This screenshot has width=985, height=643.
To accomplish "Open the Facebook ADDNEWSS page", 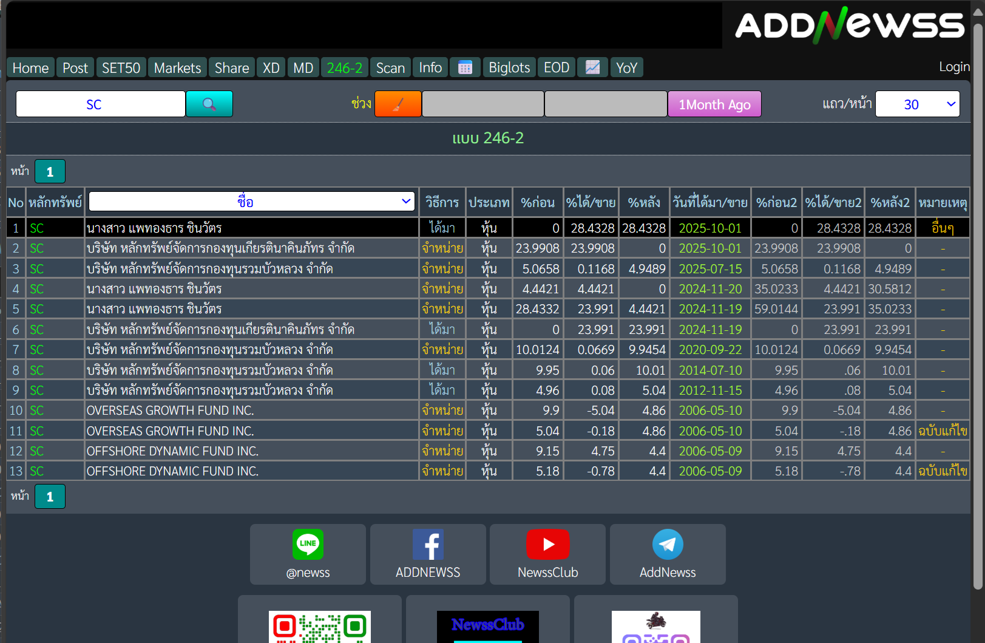I will coord(428,554).
